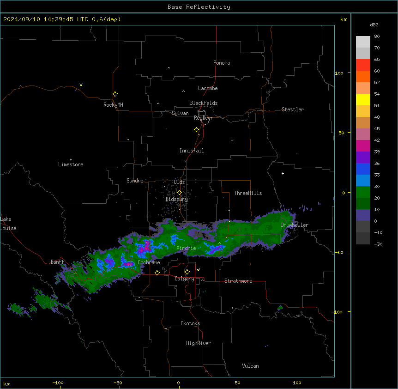Click the magenta 42 dBZ legend swatch
The width and height of the screenshot is (398, 389).
(x=363, y=146)
